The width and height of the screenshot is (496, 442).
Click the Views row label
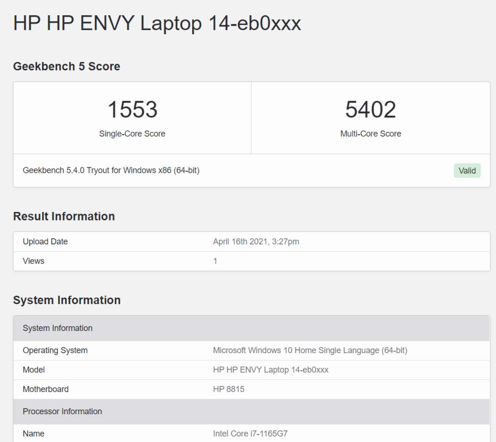tap(33, 261)
